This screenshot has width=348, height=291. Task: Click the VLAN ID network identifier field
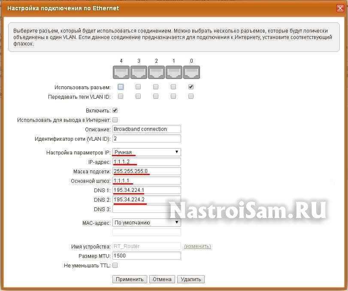pos(147,139)
